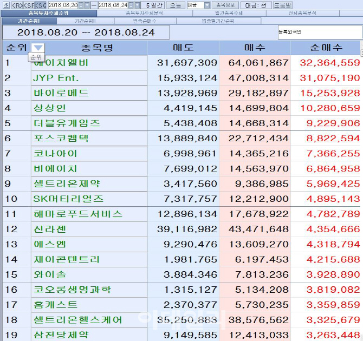Open stock 포스코켐텍 in the list
This screenshot has width=363, height=341.
(89, 139)
